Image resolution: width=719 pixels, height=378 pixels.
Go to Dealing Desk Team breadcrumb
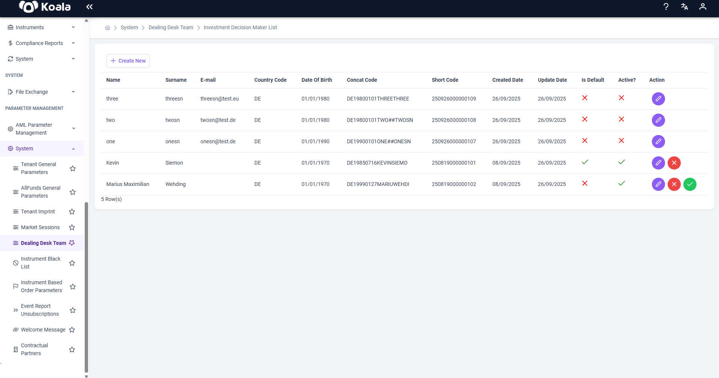[x=171, y=28]
